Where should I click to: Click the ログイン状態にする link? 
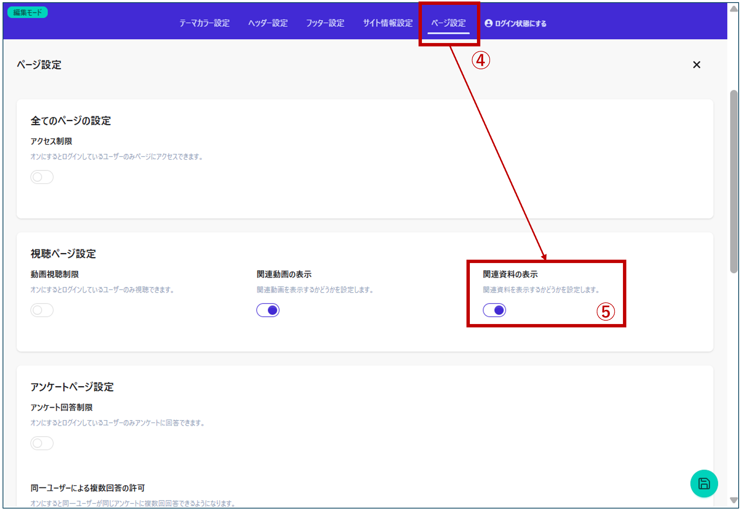click(x=520, y=24)
